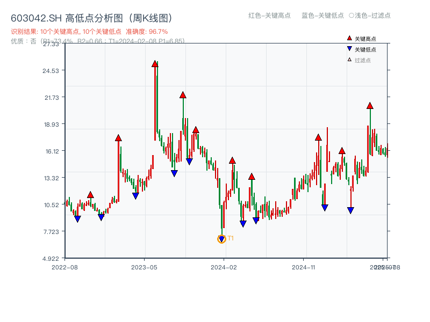
Task: Select the chart title 603042.SH 高低点分析图
Action: click(x=91, y=17)
